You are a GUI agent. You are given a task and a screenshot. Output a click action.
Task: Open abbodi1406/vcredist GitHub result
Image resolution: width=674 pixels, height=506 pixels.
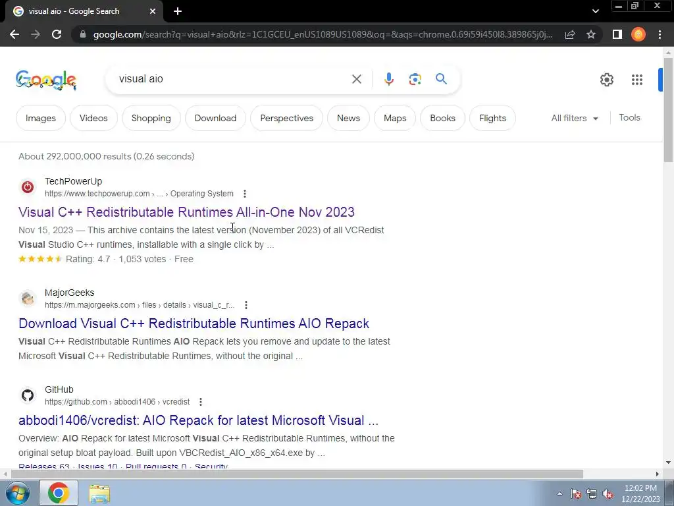point(199,420)
